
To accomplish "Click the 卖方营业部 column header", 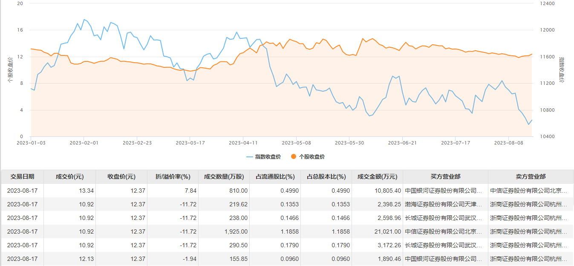I will [x=531, y=177].
